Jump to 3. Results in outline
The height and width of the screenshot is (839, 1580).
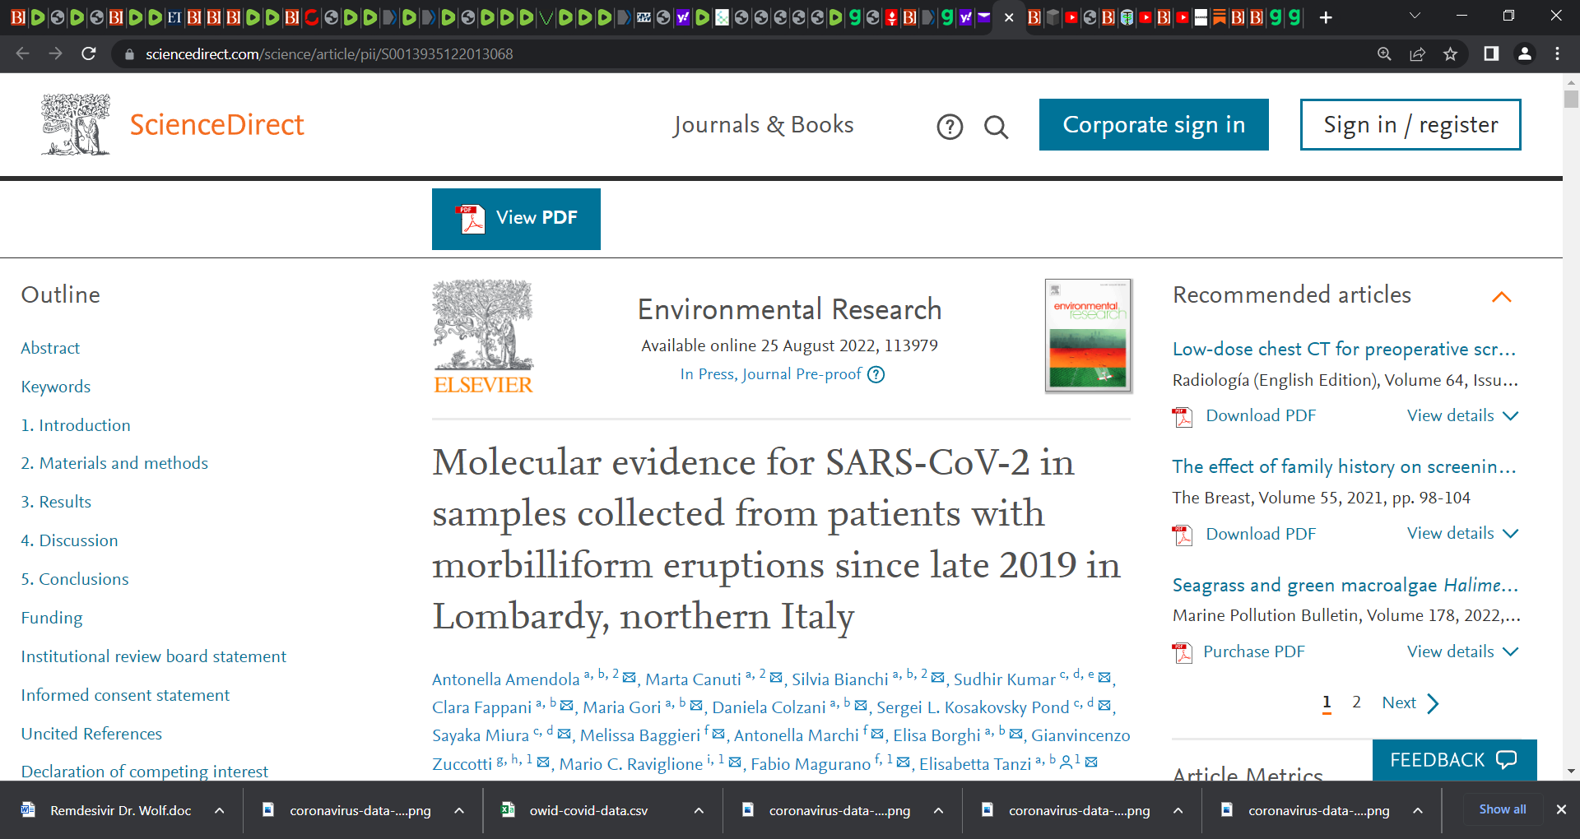pos(56,502)
